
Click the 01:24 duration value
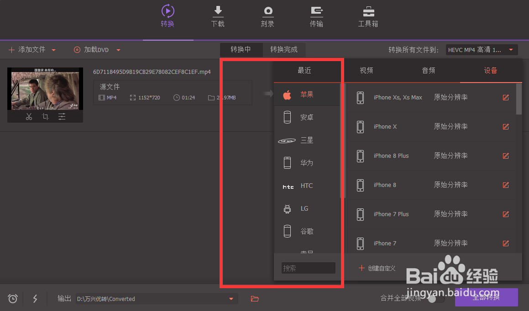pos(188,98)
